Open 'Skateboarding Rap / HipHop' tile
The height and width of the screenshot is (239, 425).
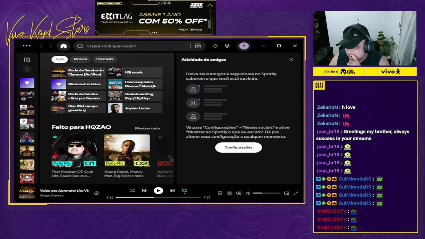pyautogui.click(x=135, y=96)
